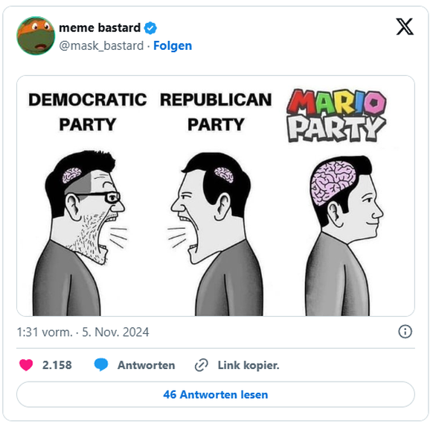Click the Antworten reply label

click(x=146, y=365)
